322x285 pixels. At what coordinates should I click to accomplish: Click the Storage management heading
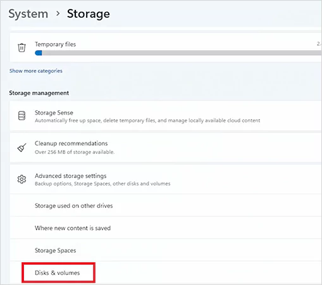click(39, 93)
